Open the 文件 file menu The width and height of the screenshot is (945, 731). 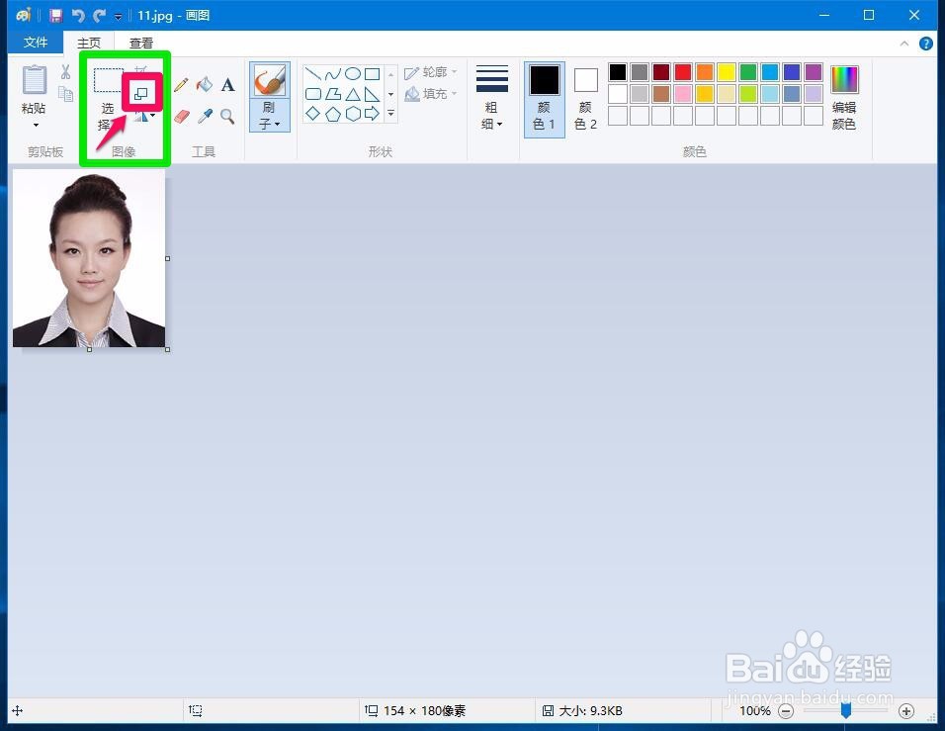(36, 43)
